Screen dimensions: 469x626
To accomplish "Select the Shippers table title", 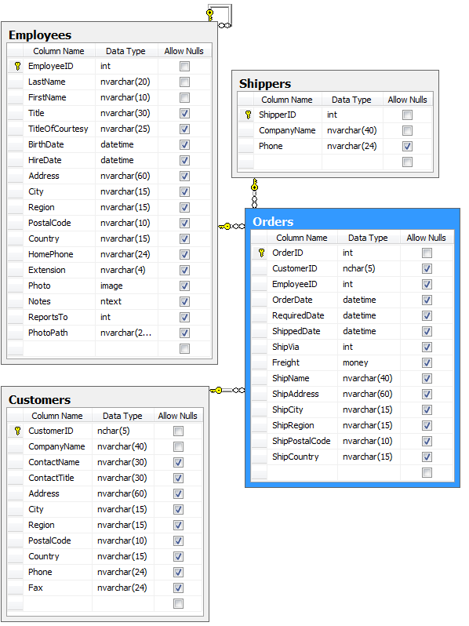I will (x=265, y=84).
